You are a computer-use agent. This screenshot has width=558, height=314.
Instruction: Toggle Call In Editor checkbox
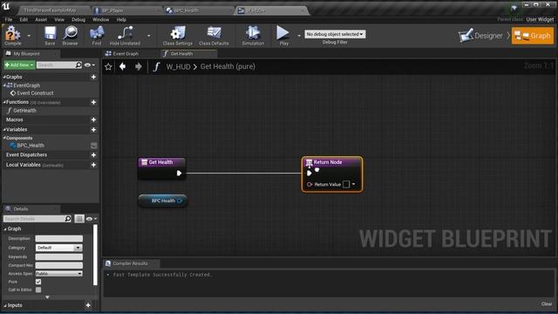[38, 290]
